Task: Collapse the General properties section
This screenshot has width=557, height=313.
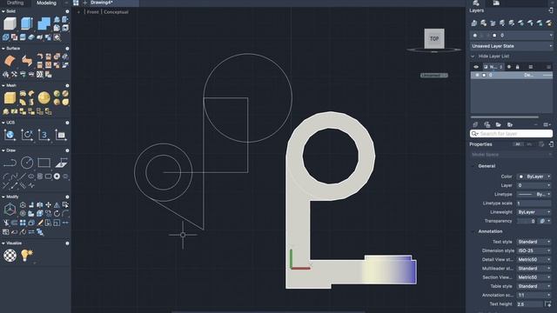Action: pos(473,166)
